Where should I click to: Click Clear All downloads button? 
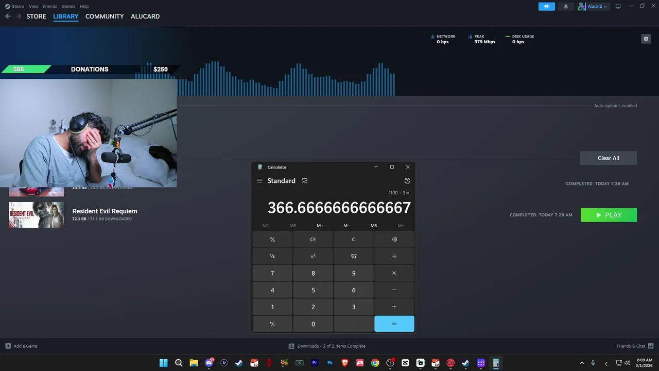[x=608, y=158]
